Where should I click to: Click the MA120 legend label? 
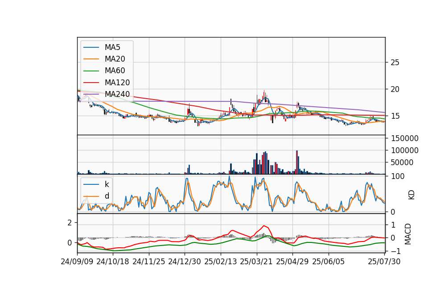[x=117, y=83]
